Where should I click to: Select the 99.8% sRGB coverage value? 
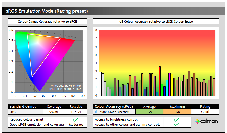[54, 112]
